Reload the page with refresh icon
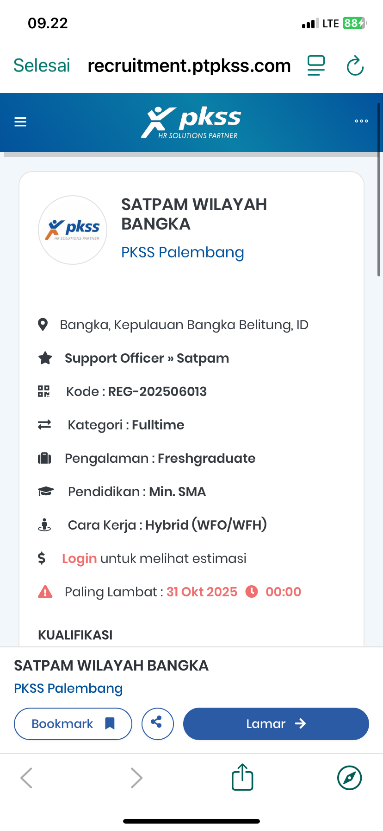This screenshot has height=831, width=383. point(355,66)
